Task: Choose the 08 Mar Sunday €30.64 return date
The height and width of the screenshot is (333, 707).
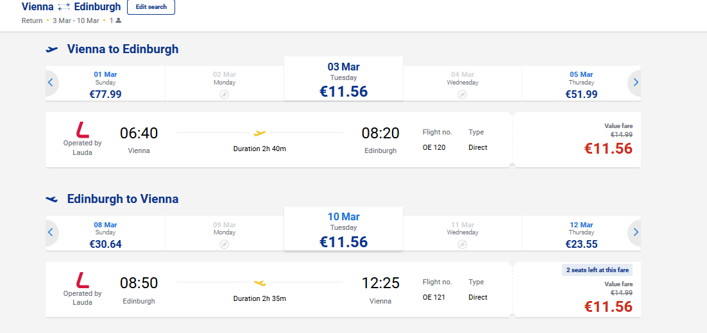Action: click(106, 234)
